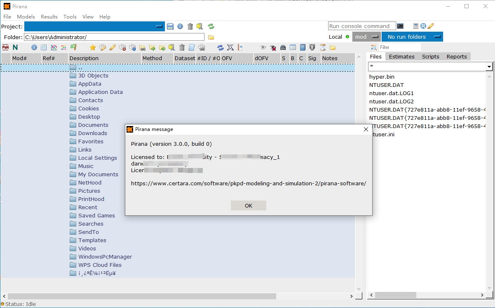Viewport: 495px width, 308px height.
Task: Open the mod dropdown
Action: (x=366, y=37)
